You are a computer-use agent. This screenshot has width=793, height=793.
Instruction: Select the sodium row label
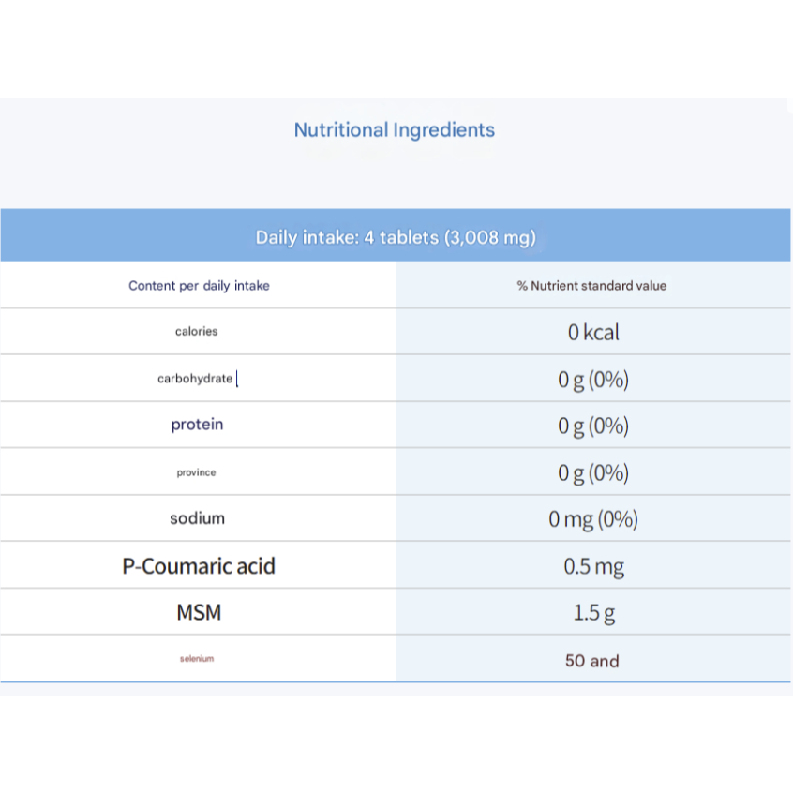tap(197, 518)
